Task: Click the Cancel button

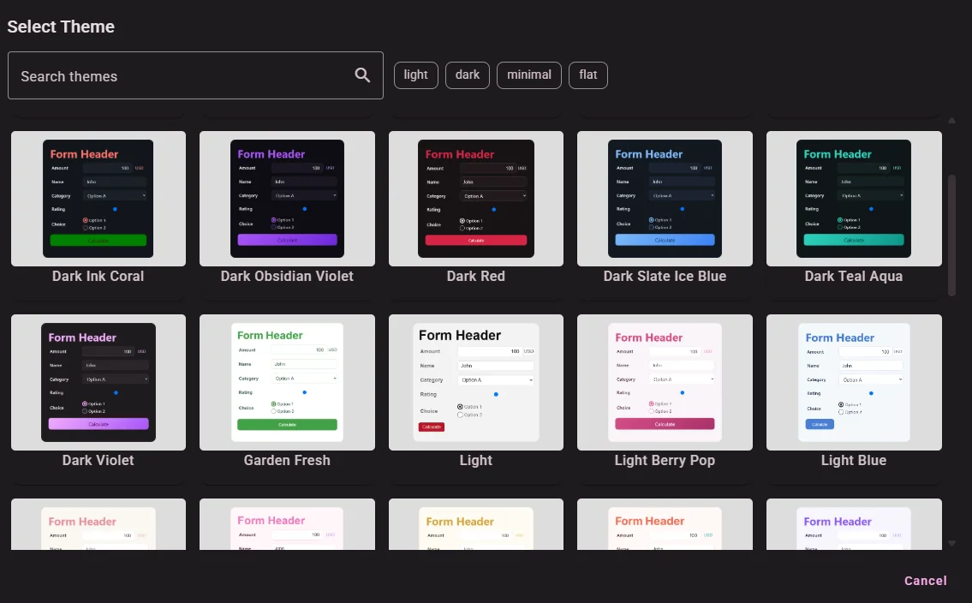Action: point(926,581)
